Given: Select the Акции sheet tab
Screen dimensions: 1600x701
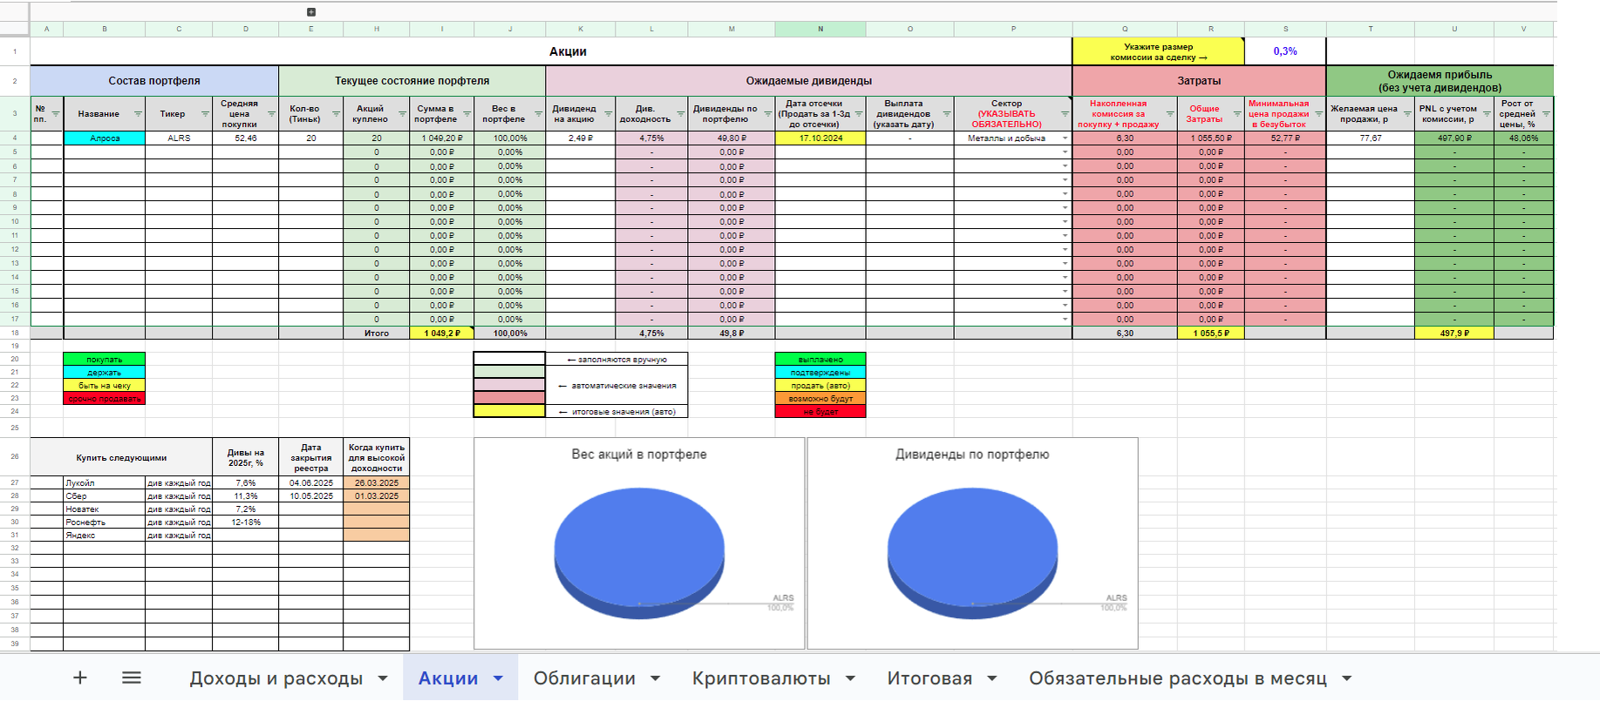Looking at the screenshot, I should [x=448, y=678].
